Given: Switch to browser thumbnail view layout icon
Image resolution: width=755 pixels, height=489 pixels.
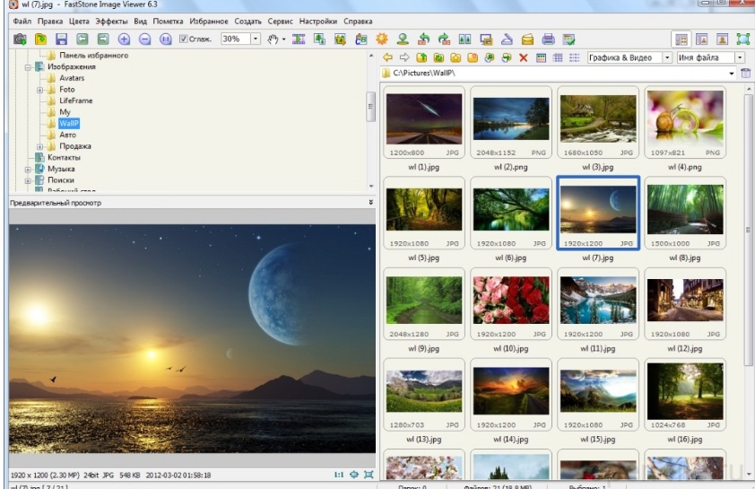Looking at the screenshot, I should (x=681, y=39).
